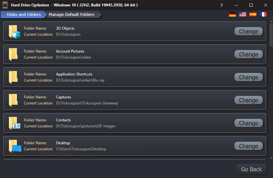
Task: Change the Contacts folder location
Action: pos(248,123)
